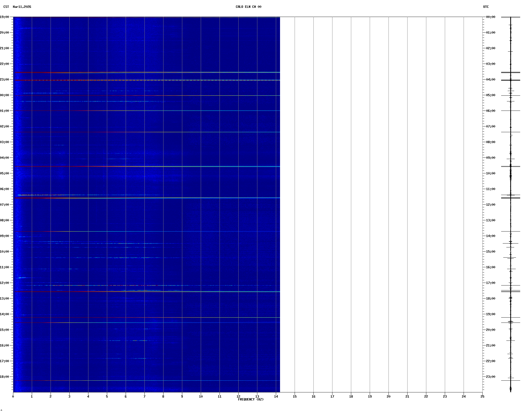The image size is (522, 413).
Task: Click the CST timezone label
Action: (6, 7)
